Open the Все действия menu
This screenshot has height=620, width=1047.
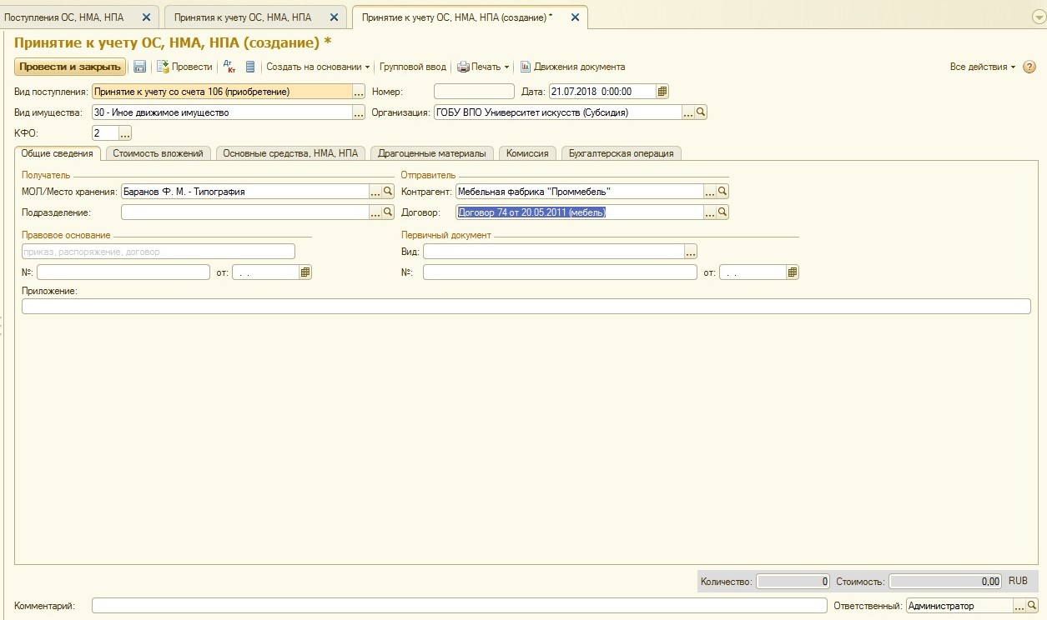click(983, 67)
